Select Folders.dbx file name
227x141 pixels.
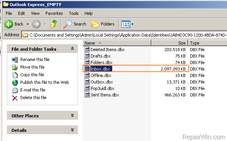[x=102, y=62]
